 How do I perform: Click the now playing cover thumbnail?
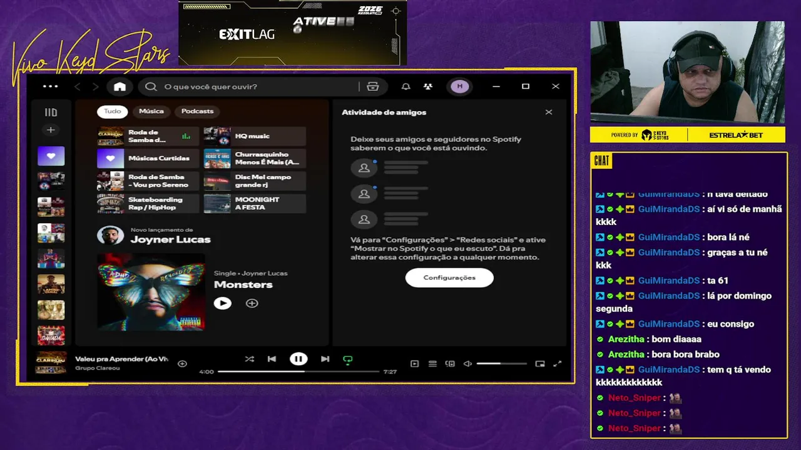point(51,362)
